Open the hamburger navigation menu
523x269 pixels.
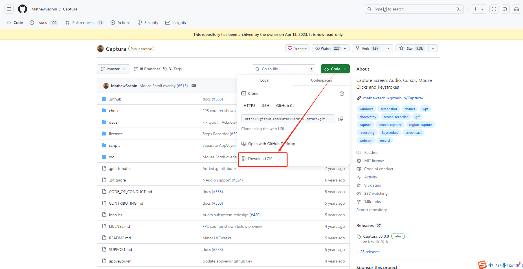point(9,9)
